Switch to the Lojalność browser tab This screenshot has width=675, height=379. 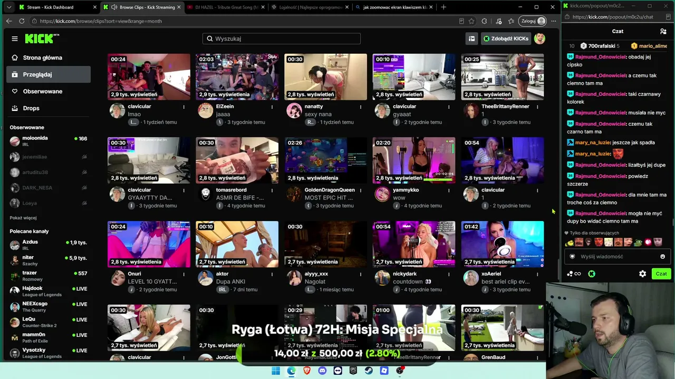pyautogui.click(x=310, y=7)
